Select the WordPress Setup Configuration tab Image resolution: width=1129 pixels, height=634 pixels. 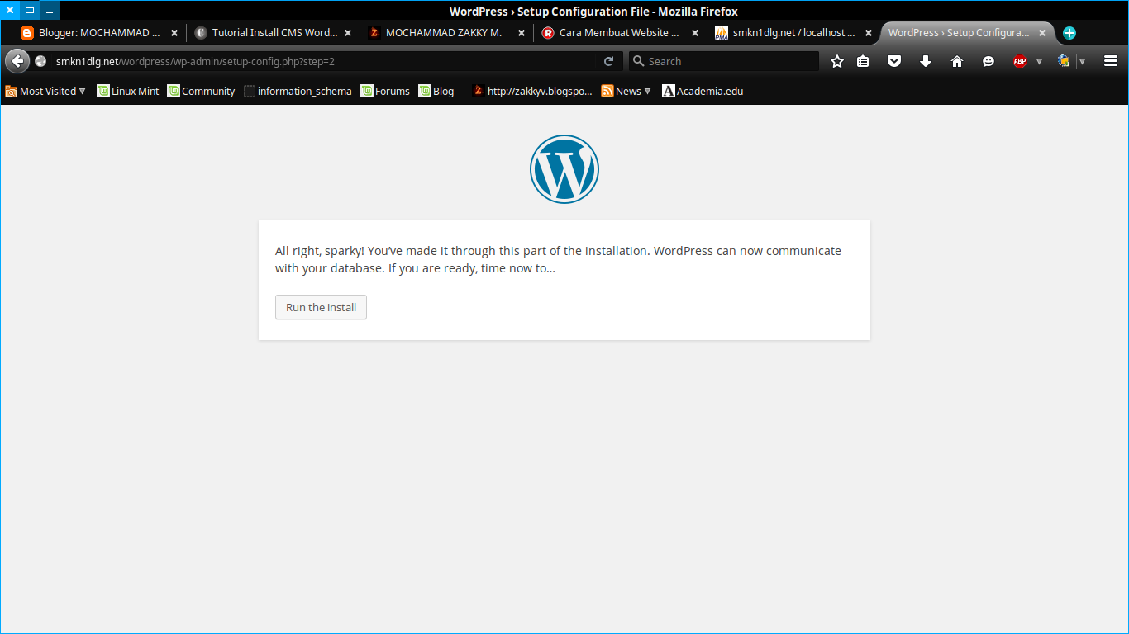967,33
